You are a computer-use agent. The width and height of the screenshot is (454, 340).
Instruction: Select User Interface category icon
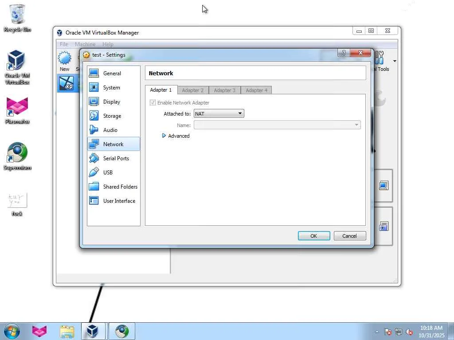coord(94,201)
